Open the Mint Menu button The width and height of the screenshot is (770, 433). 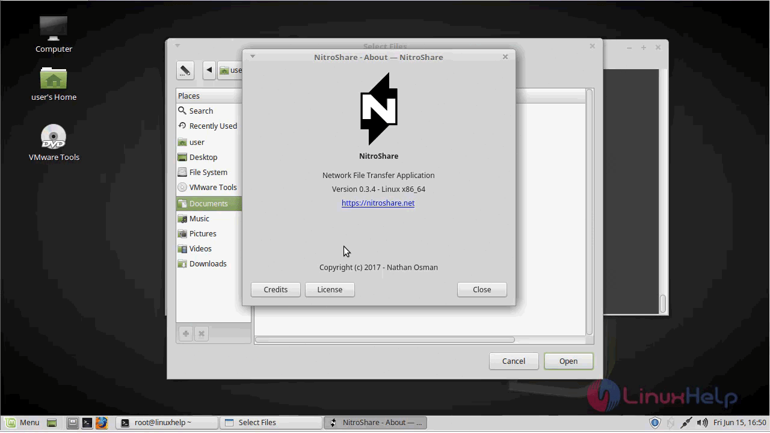pos(22,423)
